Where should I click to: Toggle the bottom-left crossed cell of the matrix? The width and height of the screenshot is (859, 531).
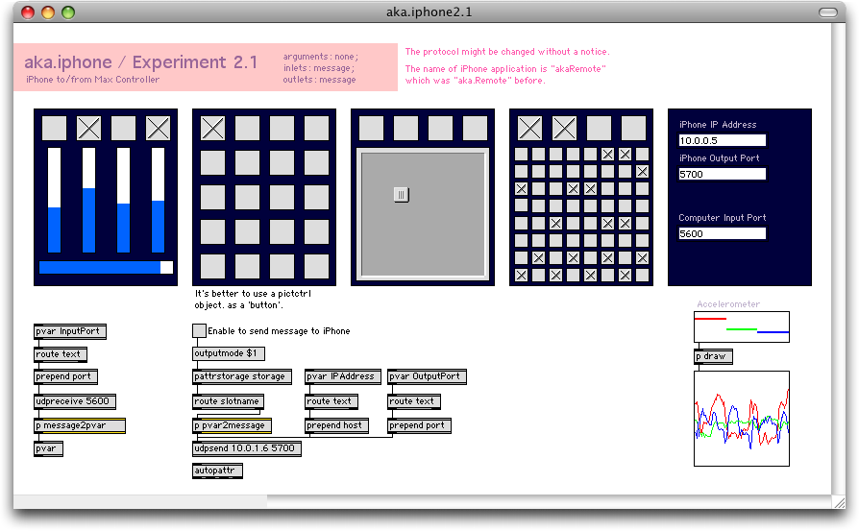(x=521, y=276)
